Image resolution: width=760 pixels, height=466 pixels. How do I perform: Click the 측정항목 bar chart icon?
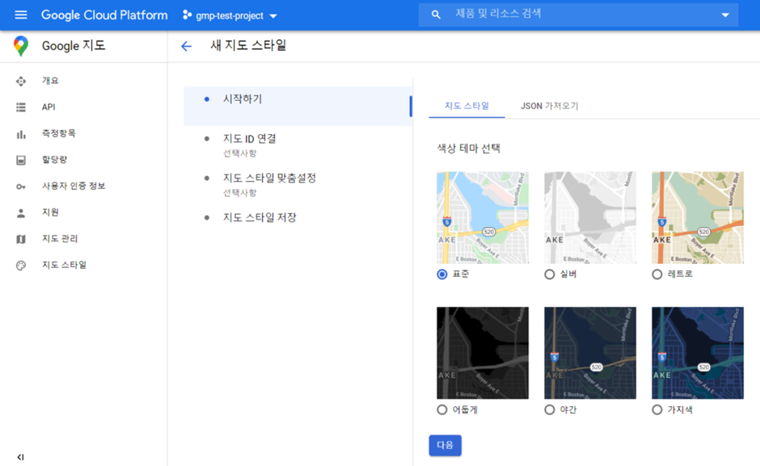pyautogui.click(x=21, y=134)
